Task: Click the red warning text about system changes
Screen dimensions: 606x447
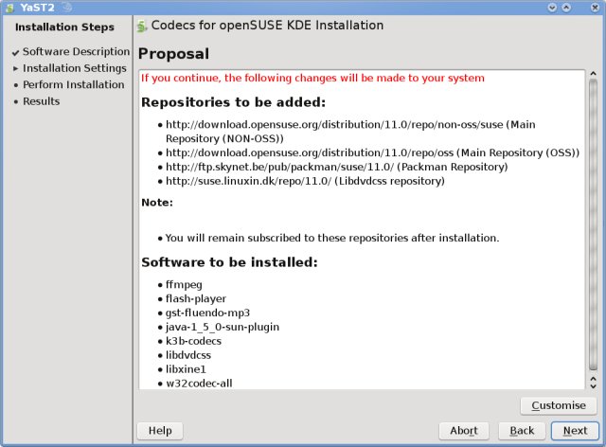Action: [312, 78]
